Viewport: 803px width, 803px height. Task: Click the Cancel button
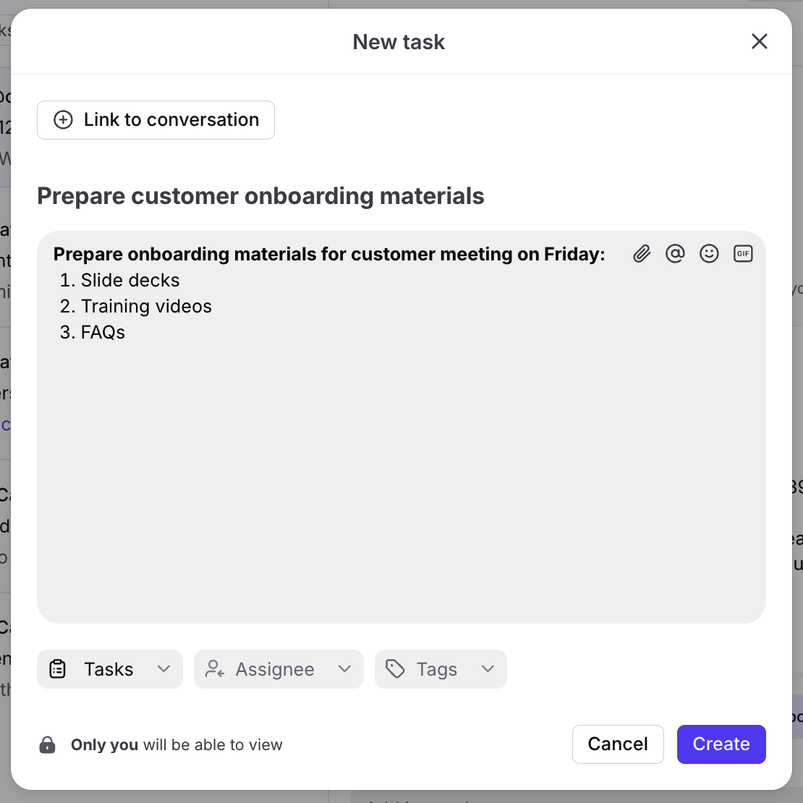tap(618, 744)
